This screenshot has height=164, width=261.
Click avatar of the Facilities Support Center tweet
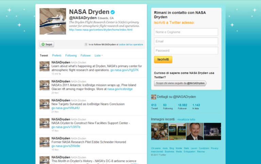[45, 123]
